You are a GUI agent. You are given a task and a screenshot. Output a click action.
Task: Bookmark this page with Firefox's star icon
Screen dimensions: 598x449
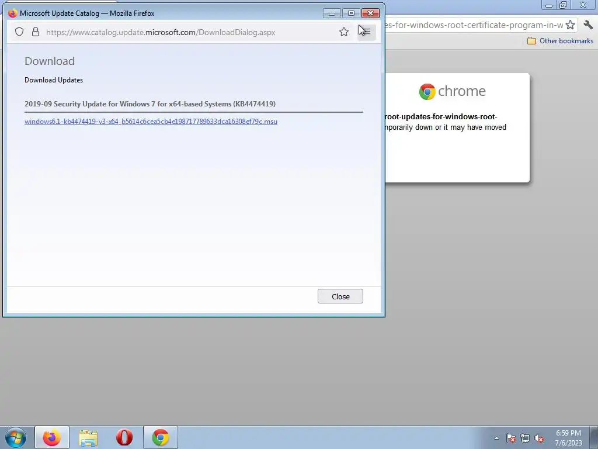pos(343,32)
